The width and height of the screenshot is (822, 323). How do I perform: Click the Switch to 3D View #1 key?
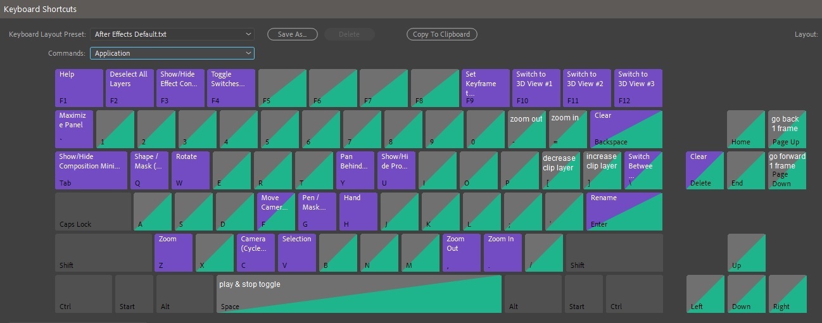tap(536, 88)
